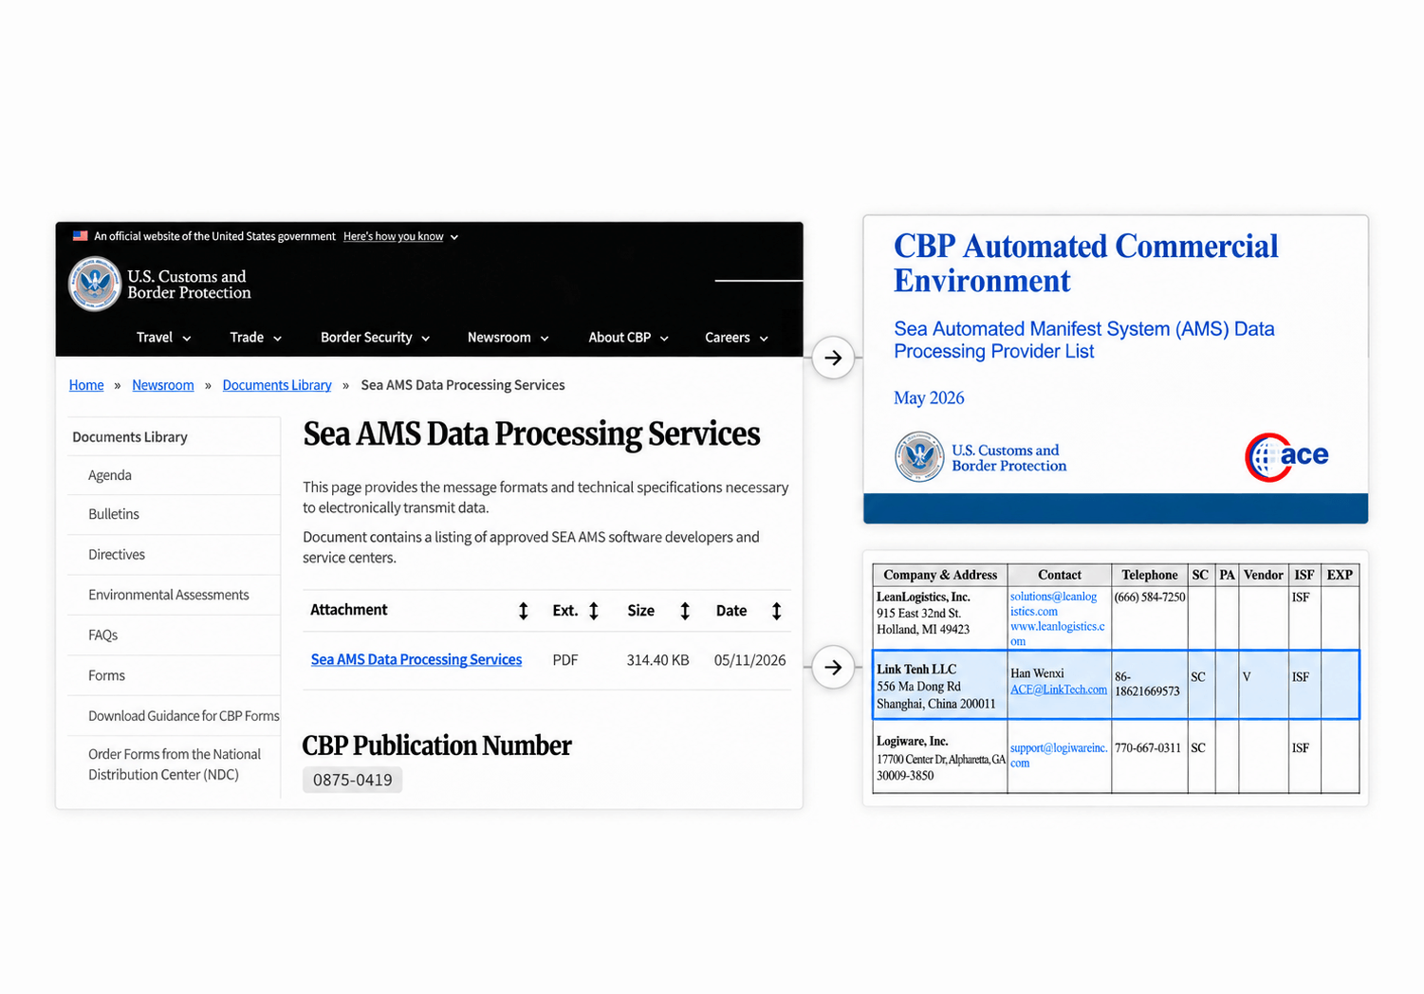The height and width of the screenshot is (994, 1424).
Task: Click the address "Holland, MI 49423"
Action: pos(923,630)
